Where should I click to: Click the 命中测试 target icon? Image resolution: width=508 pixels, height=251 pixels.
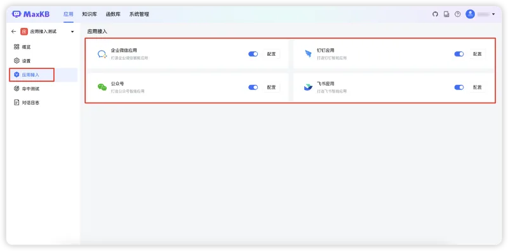(17, 89)
